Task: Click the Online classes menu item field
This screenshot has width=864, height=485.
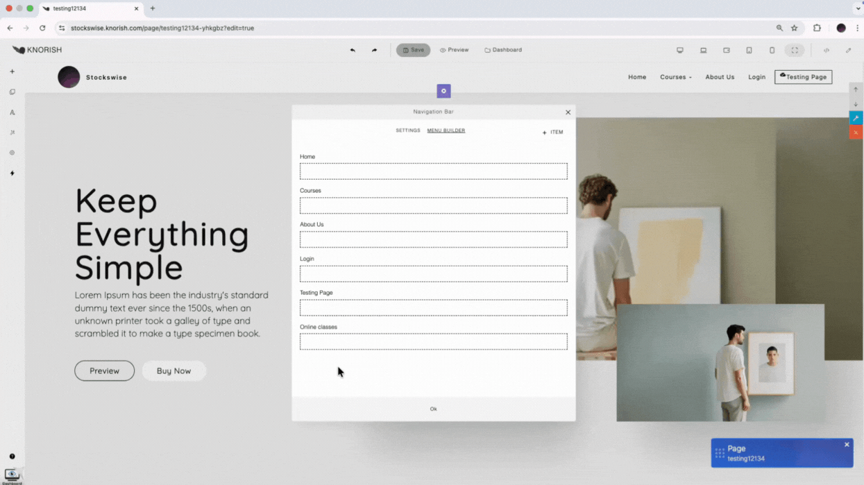Action: pyautogui.click(x=433, y=341)
